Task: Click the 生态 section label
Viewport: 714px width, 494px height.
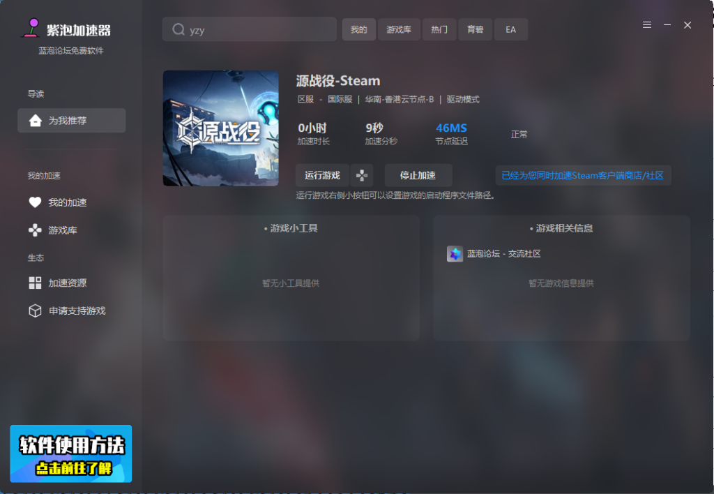Action: [36, 258]
